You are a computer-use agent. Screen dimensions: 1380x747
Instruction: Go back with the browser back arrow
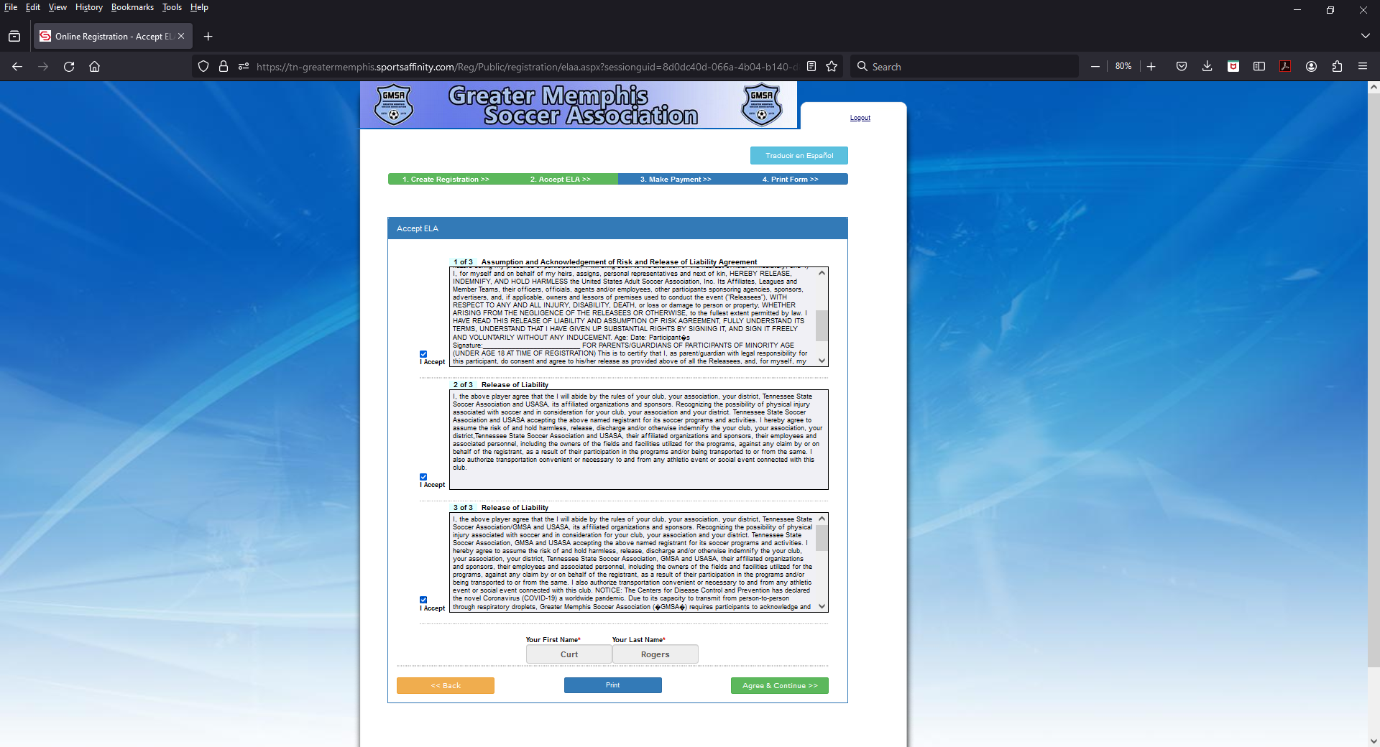pyautogui.click(x=17, y=66)
